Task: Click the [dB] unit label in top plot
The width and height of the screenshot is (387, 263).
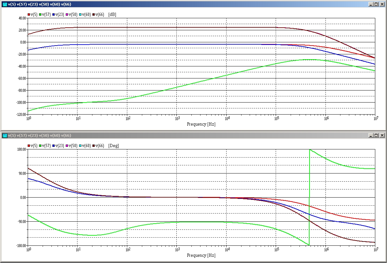Action: (x=112, y=15)
